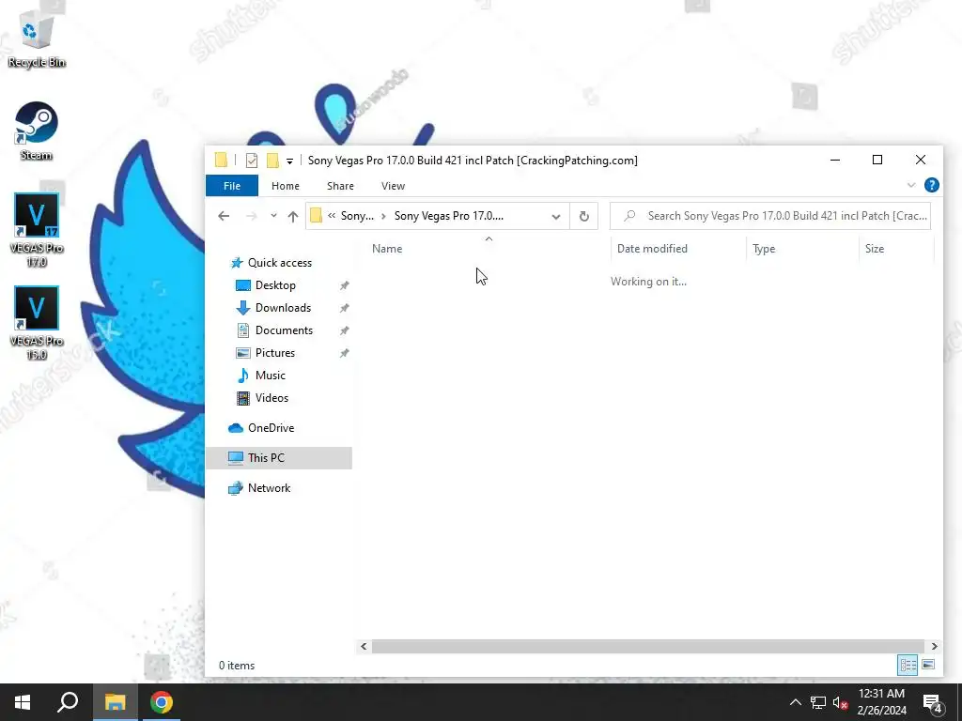Open Google Chrome from the taskbar

pyautogui.click(x=162, y=702)
